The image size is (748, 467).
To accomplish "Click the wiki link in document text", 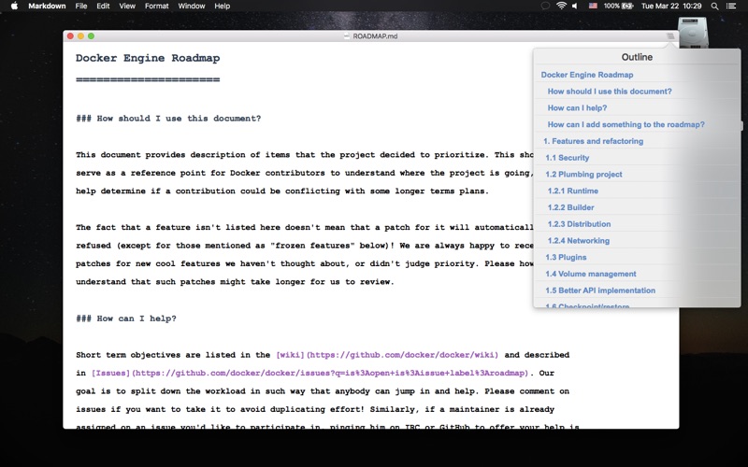I will coord(386,355).
